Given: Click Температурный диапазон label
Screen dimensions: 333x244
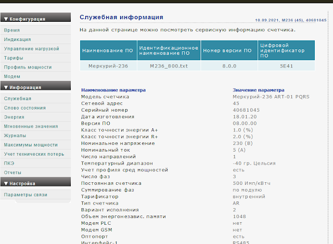Looking at the screenshot, I should [x=117, y=164].
